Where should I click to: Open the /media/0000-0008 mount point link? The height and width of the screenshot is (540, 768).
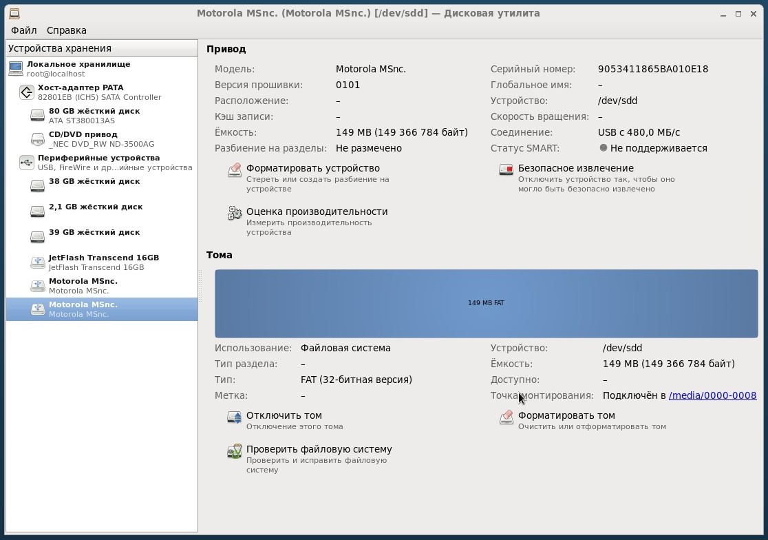pyautogui.click(x=713, y=395)
